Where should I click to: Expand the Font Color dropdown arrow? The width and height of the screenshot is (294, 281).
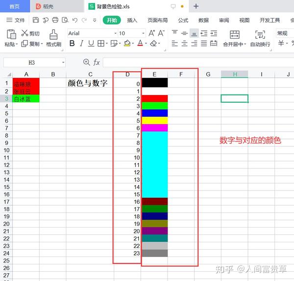(146, 44)
